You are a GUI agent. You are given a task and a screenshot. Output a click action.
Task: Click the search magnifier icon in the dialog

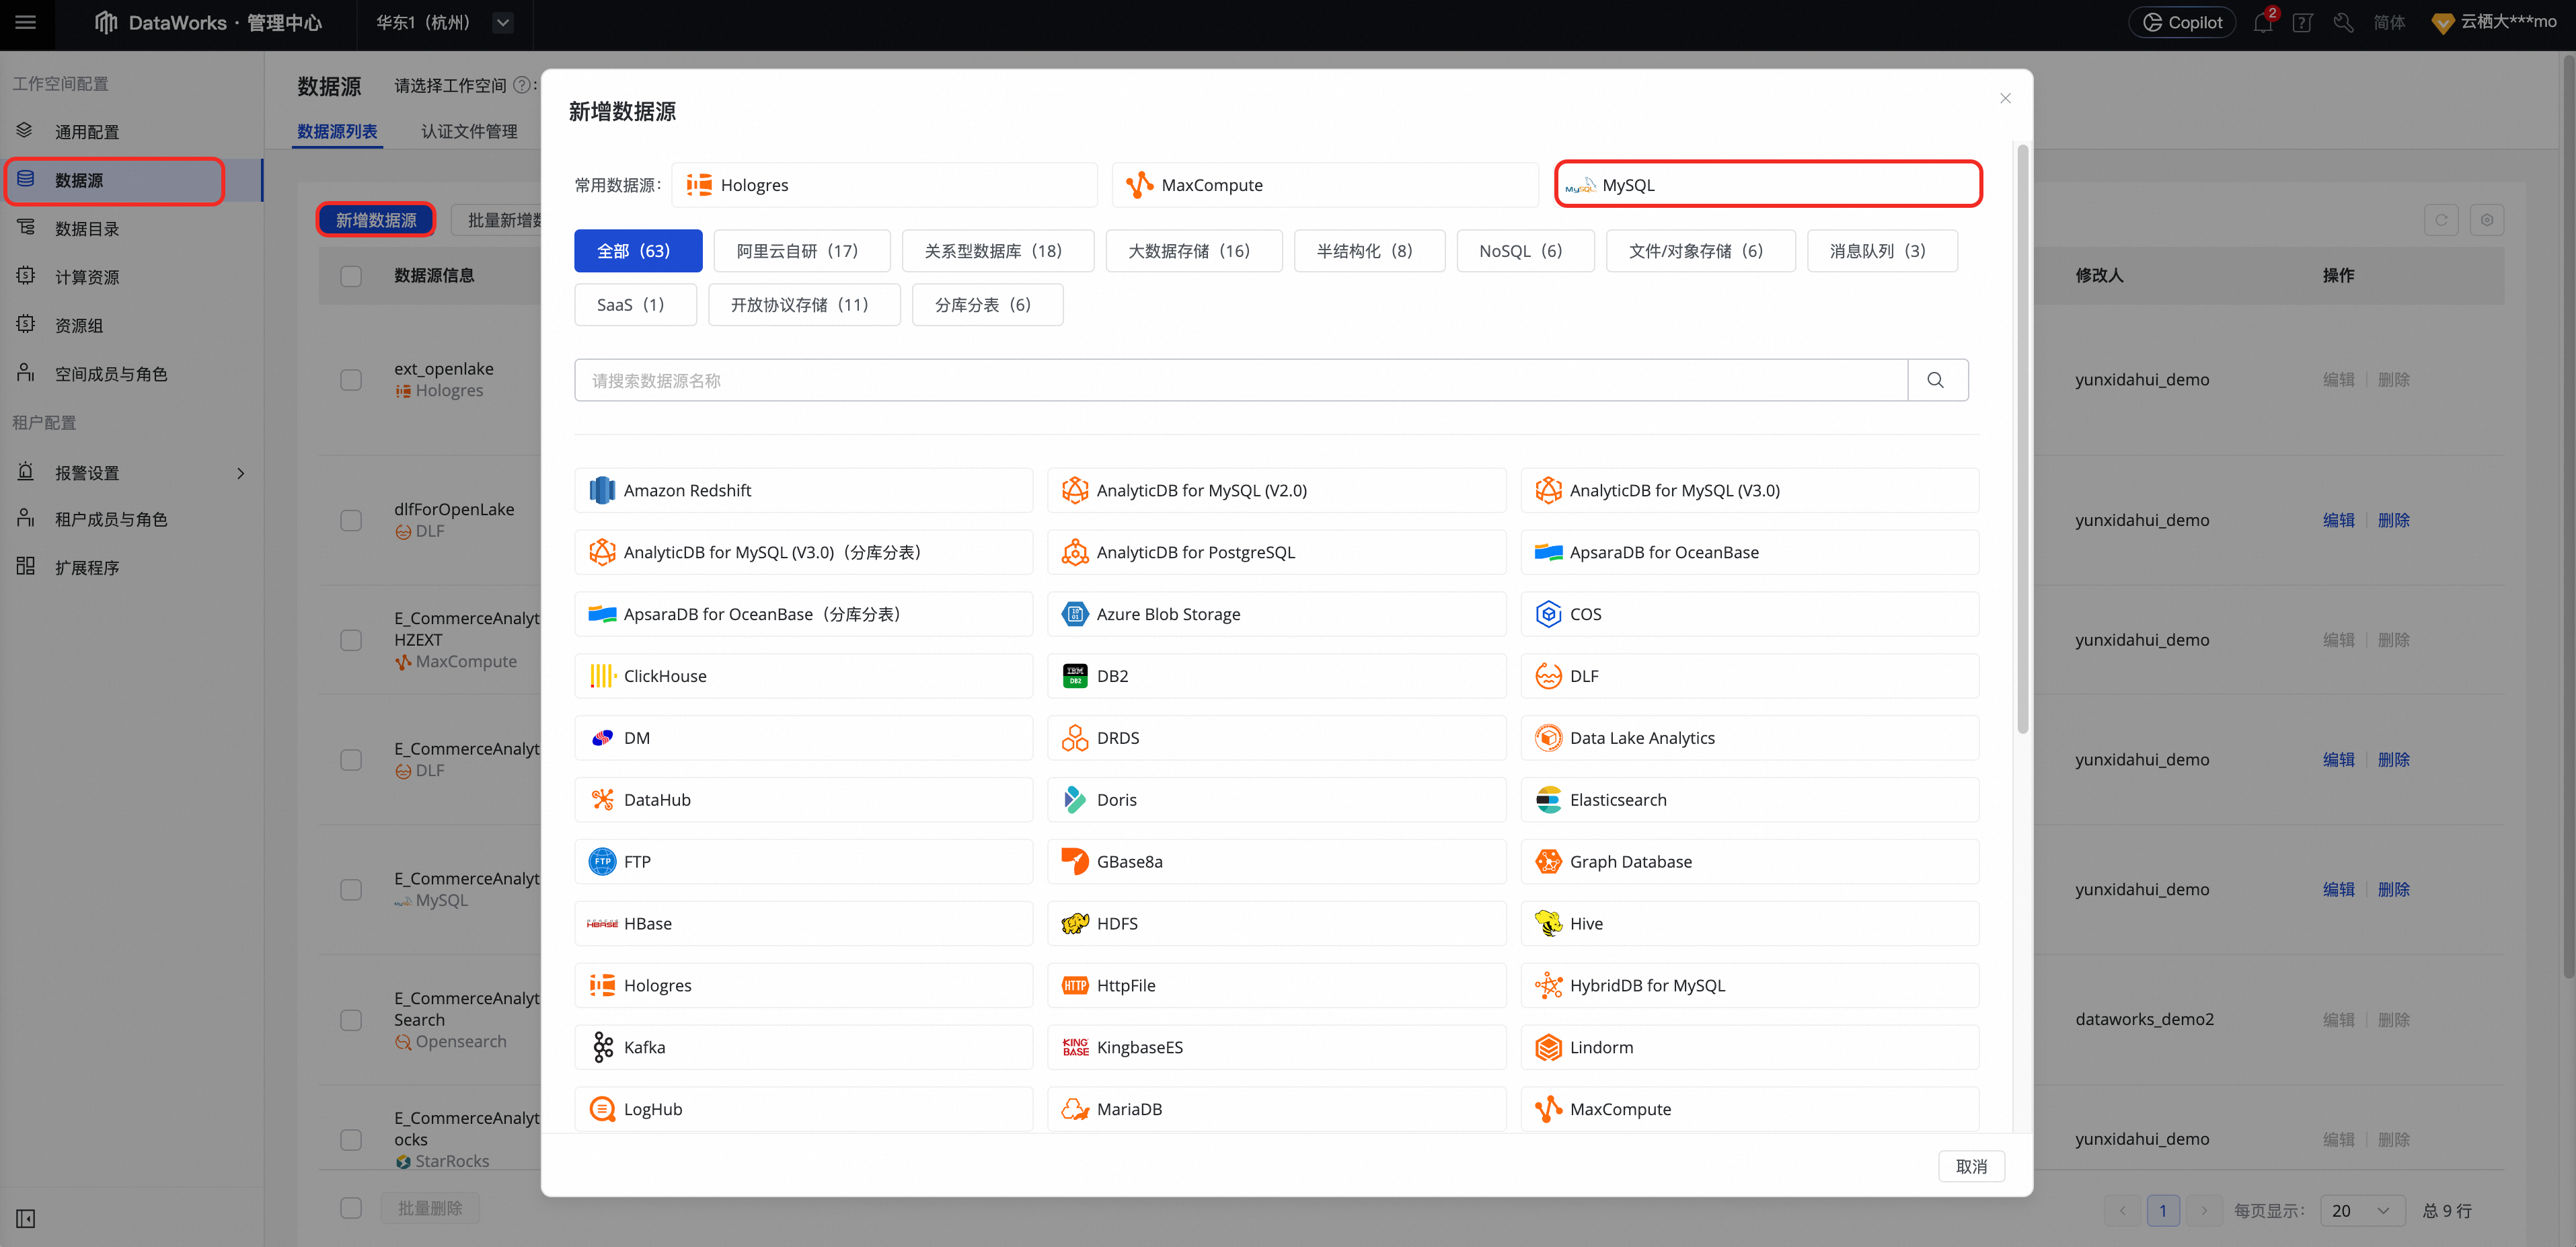[1936, 380]
